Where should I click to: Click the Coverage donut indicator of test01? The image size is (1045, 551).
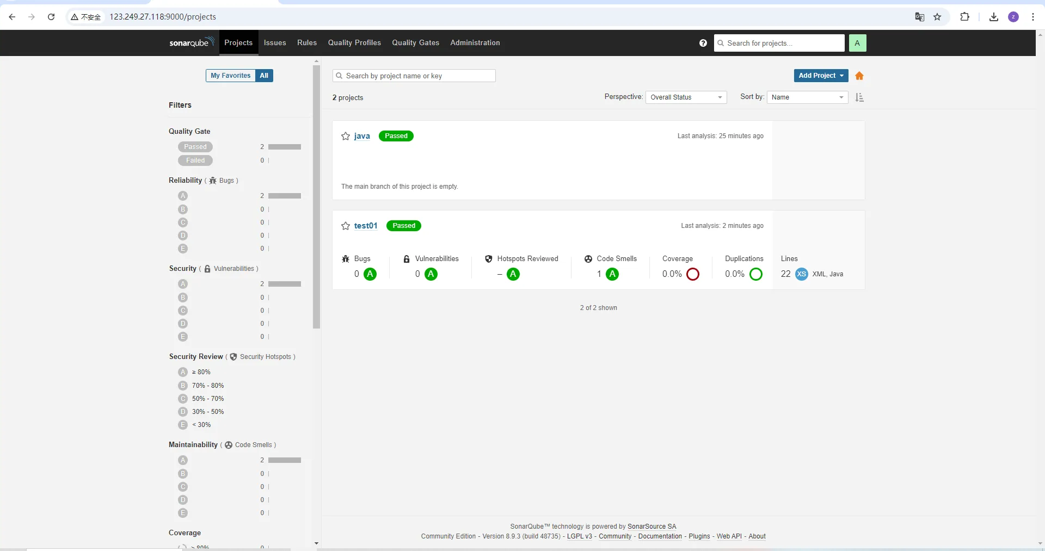[x=693, y=274]
